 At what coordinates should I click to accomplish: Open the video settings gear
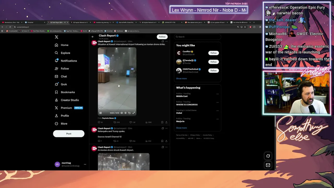[126, 113]
